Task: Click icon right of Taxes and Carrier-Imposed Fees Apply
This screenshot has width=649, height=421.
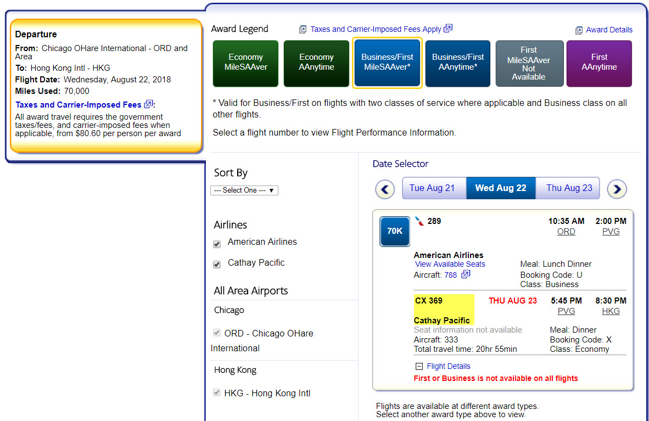Action: 448,28
